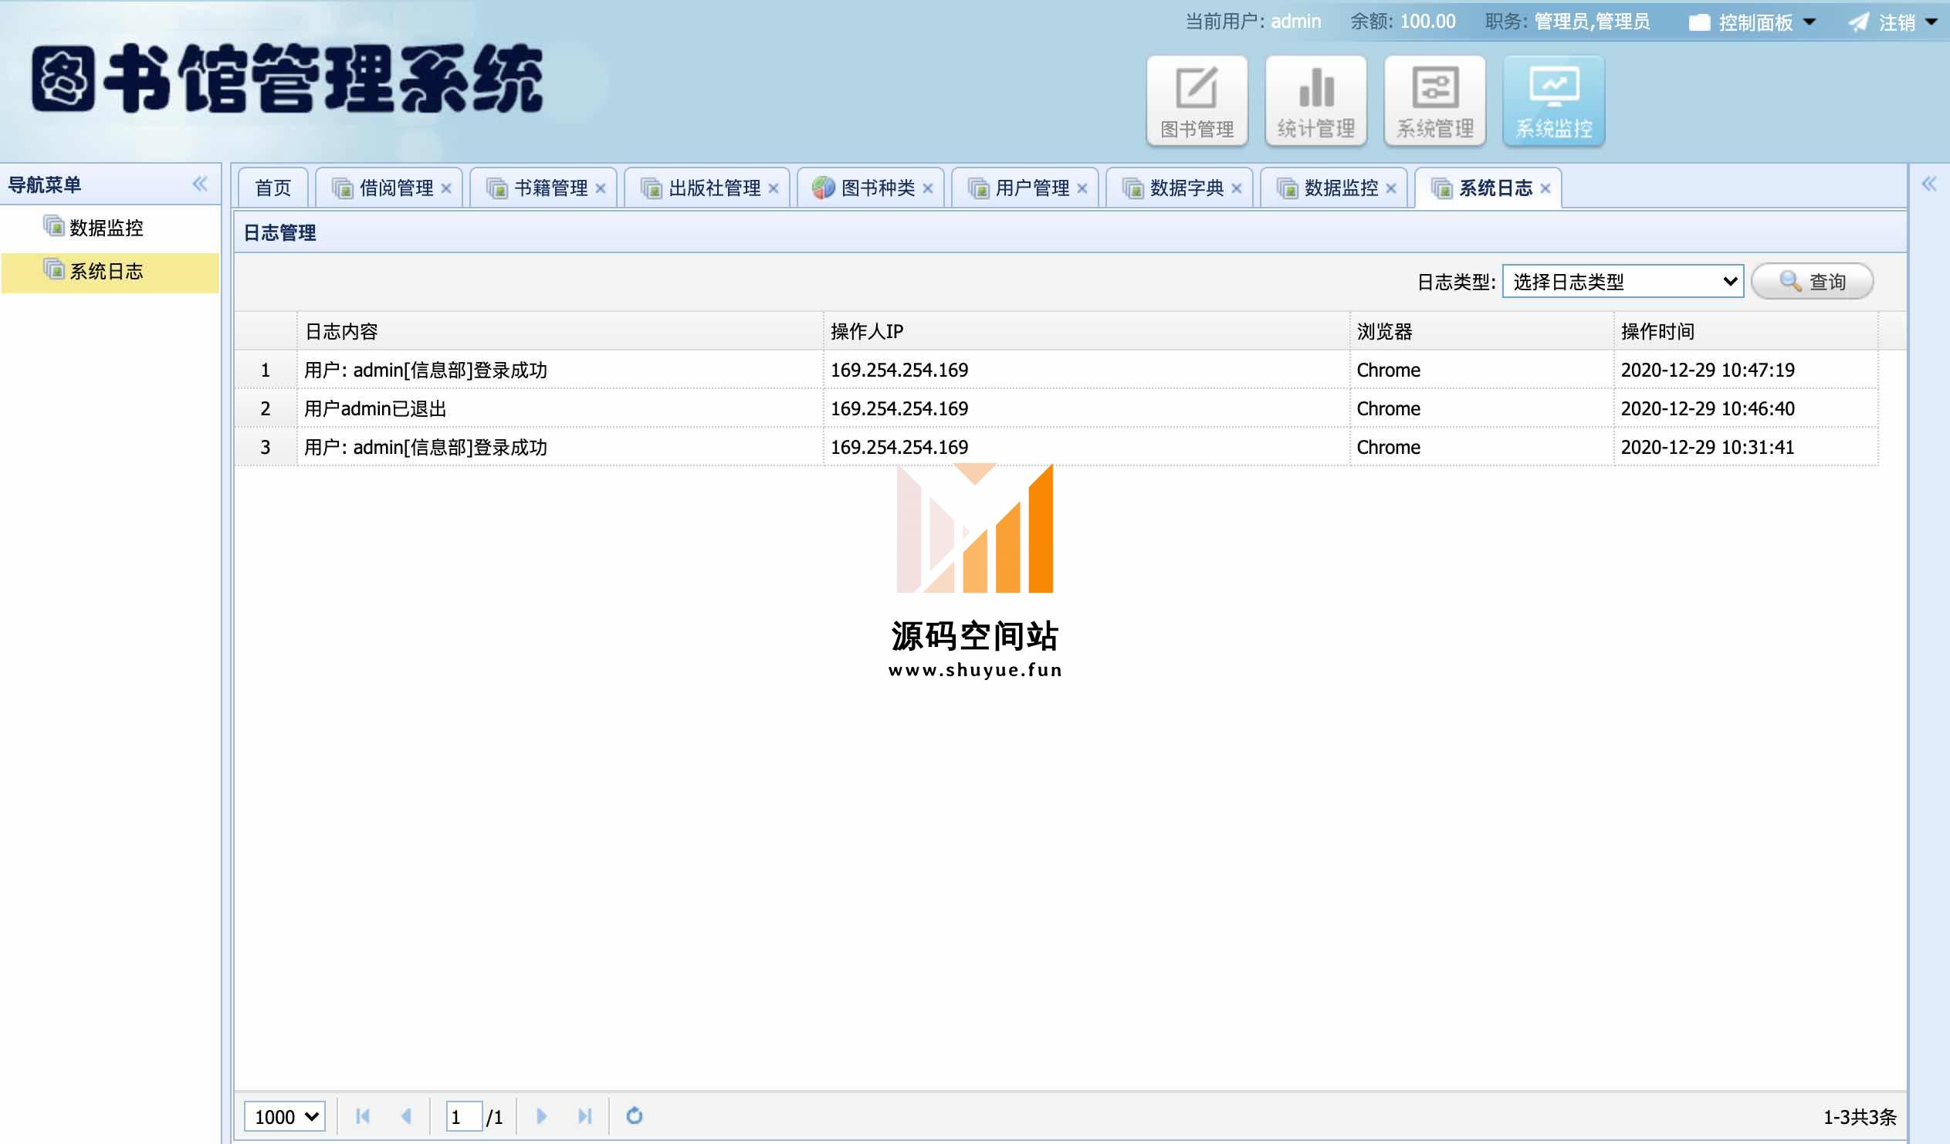Open the 图书管理 module

point(1197,100)
